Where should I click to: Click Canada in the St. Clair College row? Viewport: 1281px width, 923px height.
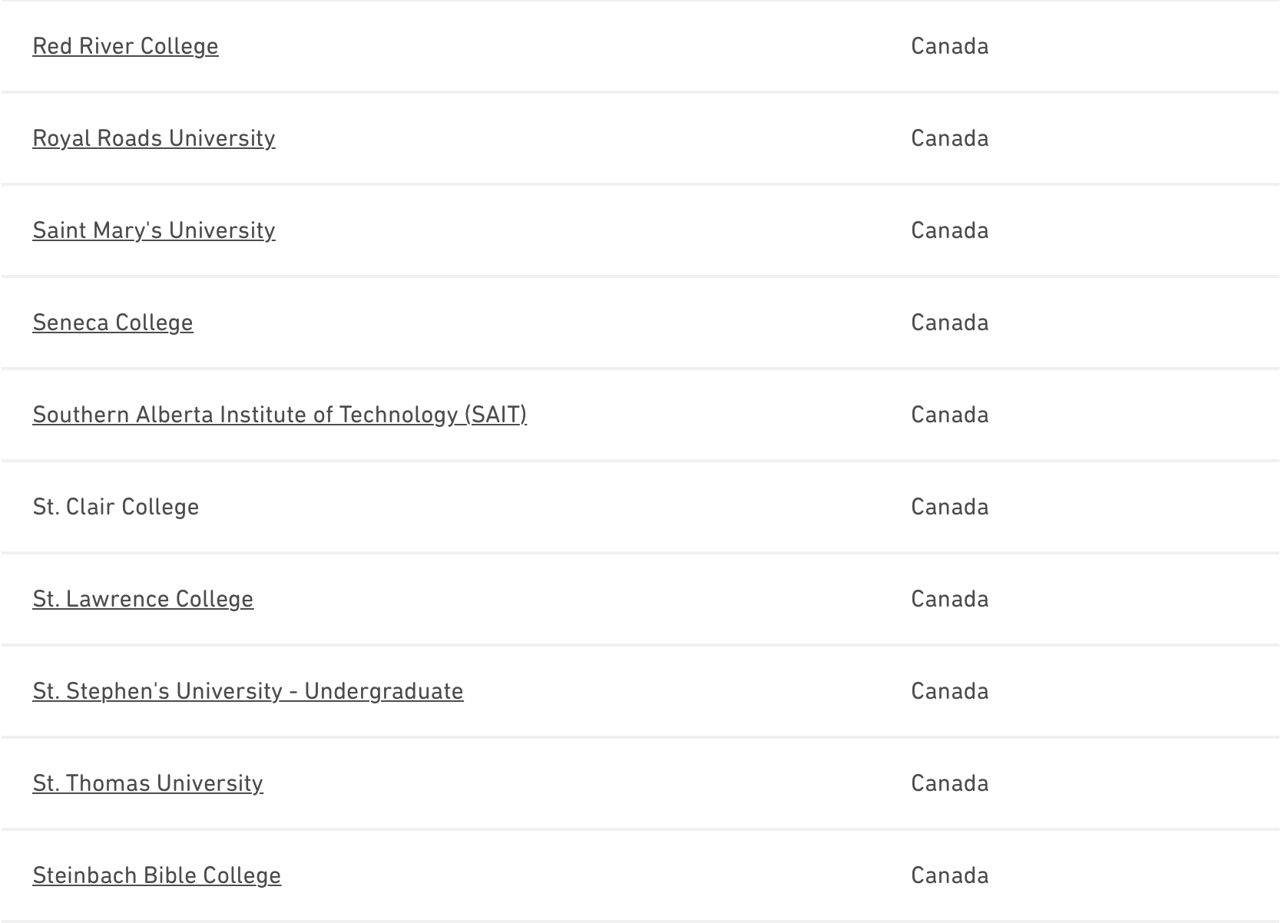[949, 507]
